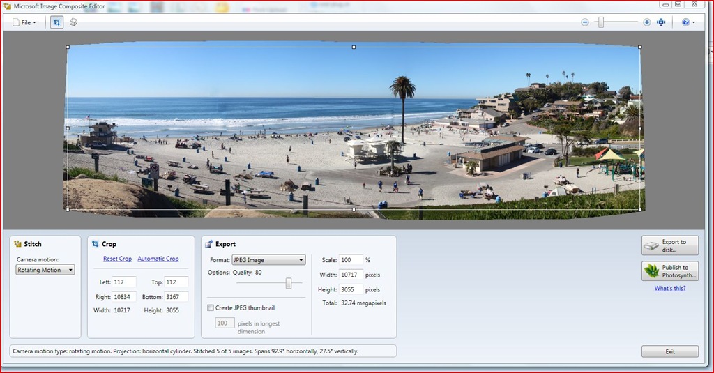Expand the Camera motion dropdown
Image resolution: width=714 pixels, height=373 pixels.
pyautogui.click(x=45, y=270)
